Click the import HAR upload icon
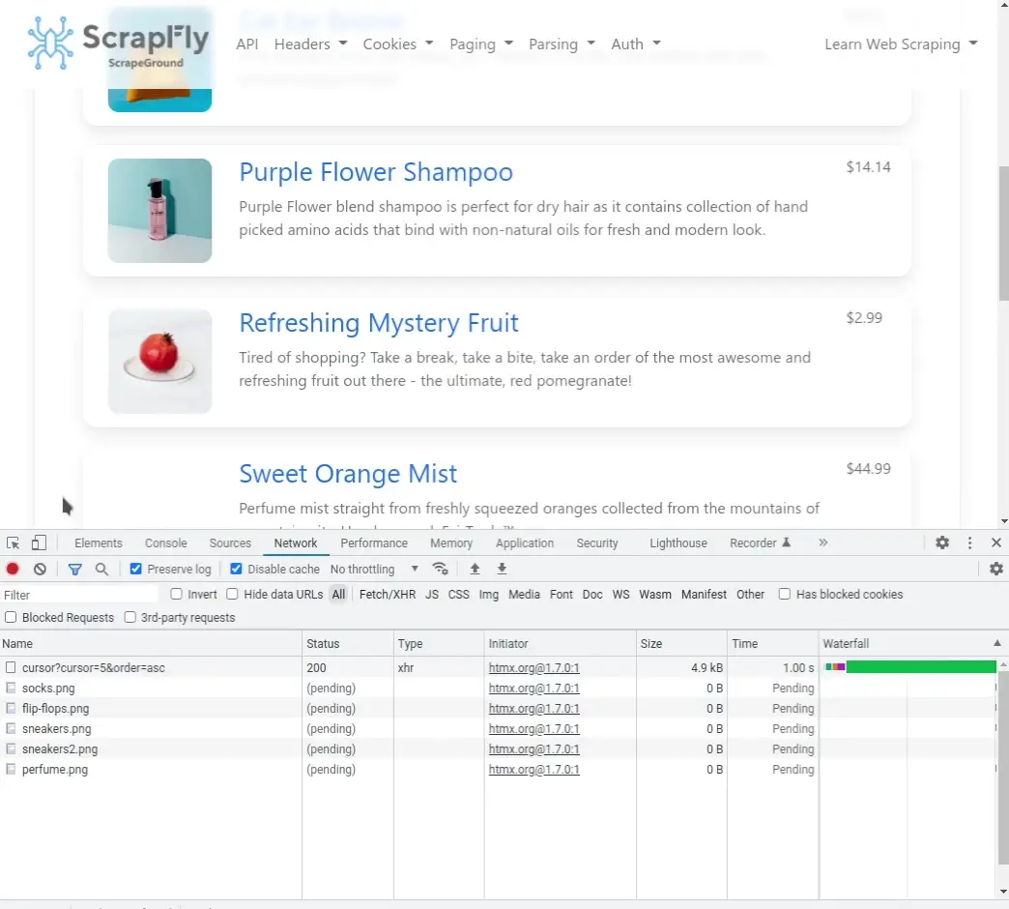 pyautogui.click(x=475, y=569)
